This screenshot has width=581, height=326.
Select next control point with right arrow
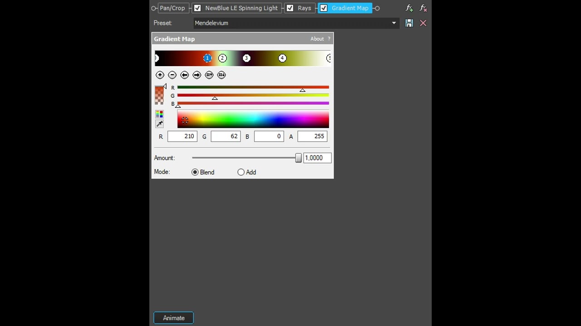coord(197,75)
